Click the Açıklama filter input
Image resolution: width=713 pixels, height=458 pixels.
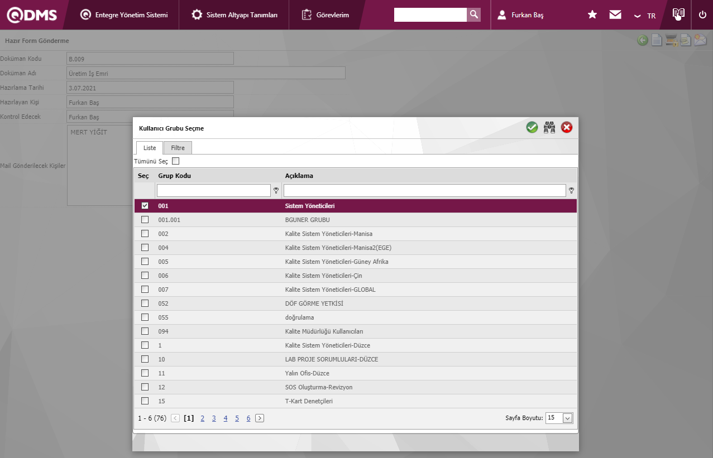425,191
